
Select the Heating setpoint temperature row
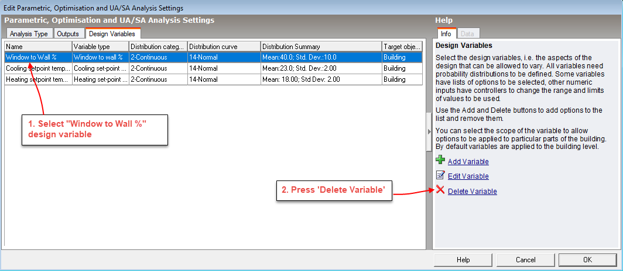[38, 79]
